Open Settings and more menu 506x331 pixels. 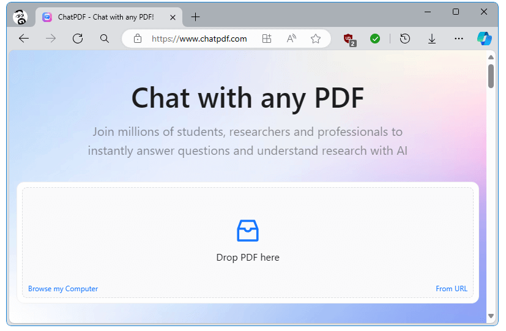tap(458, 39)
